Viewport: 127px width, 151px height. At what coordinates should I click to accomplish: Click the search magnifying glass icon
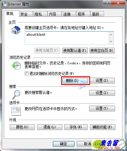[x=16, y=95]
